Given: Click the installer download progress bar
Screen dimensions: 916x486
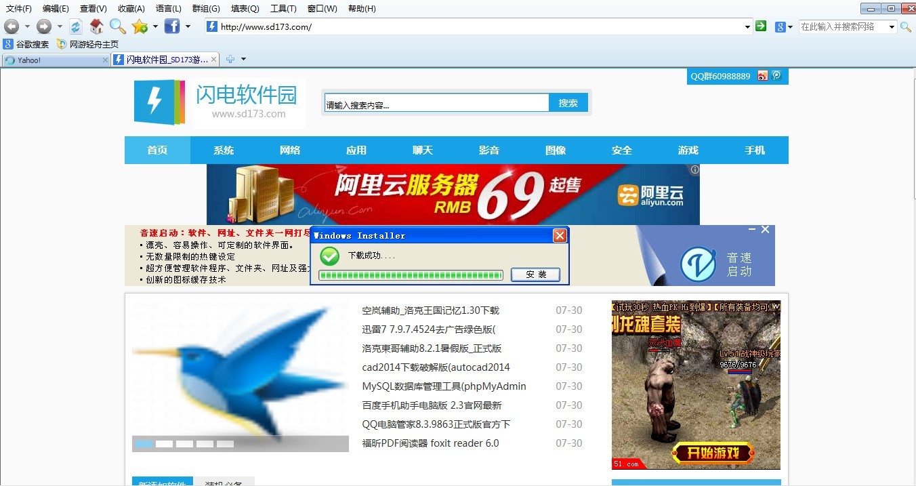Looking at the screenshot, I should point(411,275).
